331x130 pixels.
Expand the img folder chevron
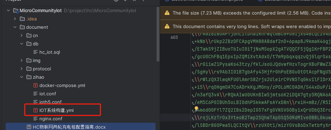[22, 60]
